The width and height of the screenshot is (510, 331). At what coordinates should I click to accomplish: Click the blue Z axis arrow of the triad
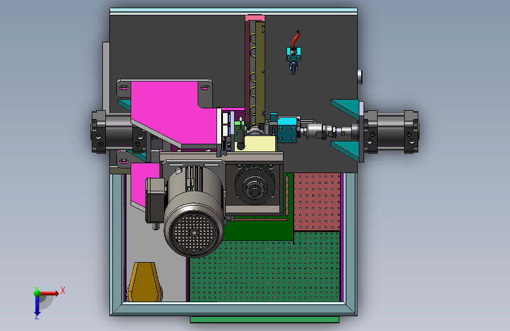point(37,306)
